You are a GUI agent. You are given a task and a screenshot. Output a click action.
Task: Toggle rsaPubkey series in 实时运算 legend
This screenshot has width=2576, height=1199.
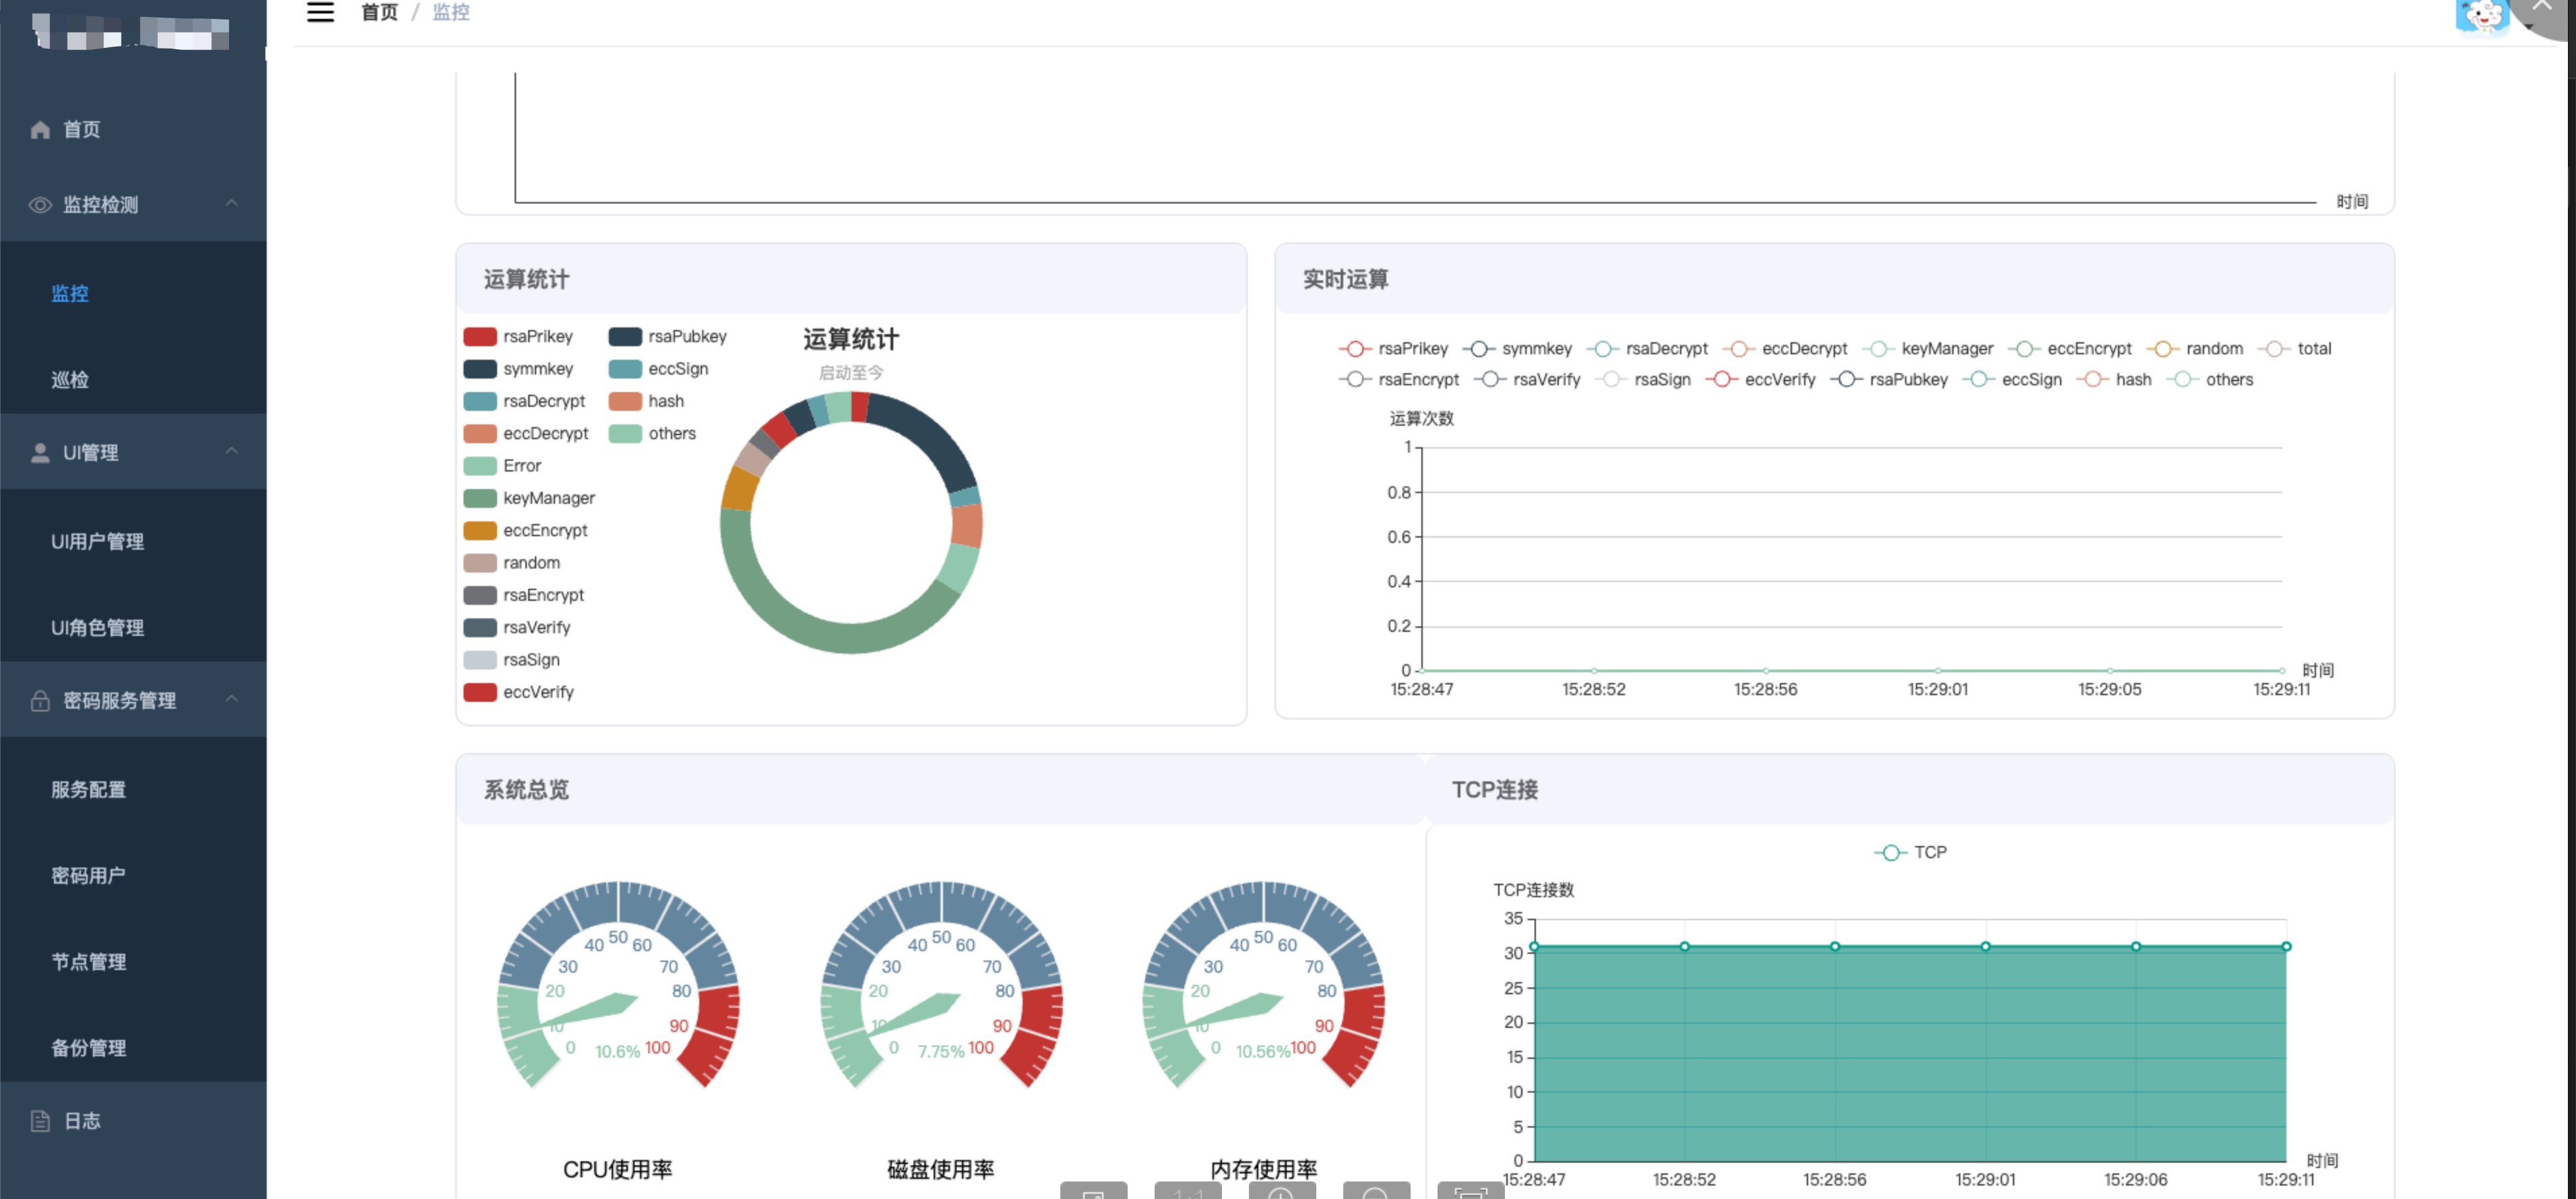tap(1889, 380)
